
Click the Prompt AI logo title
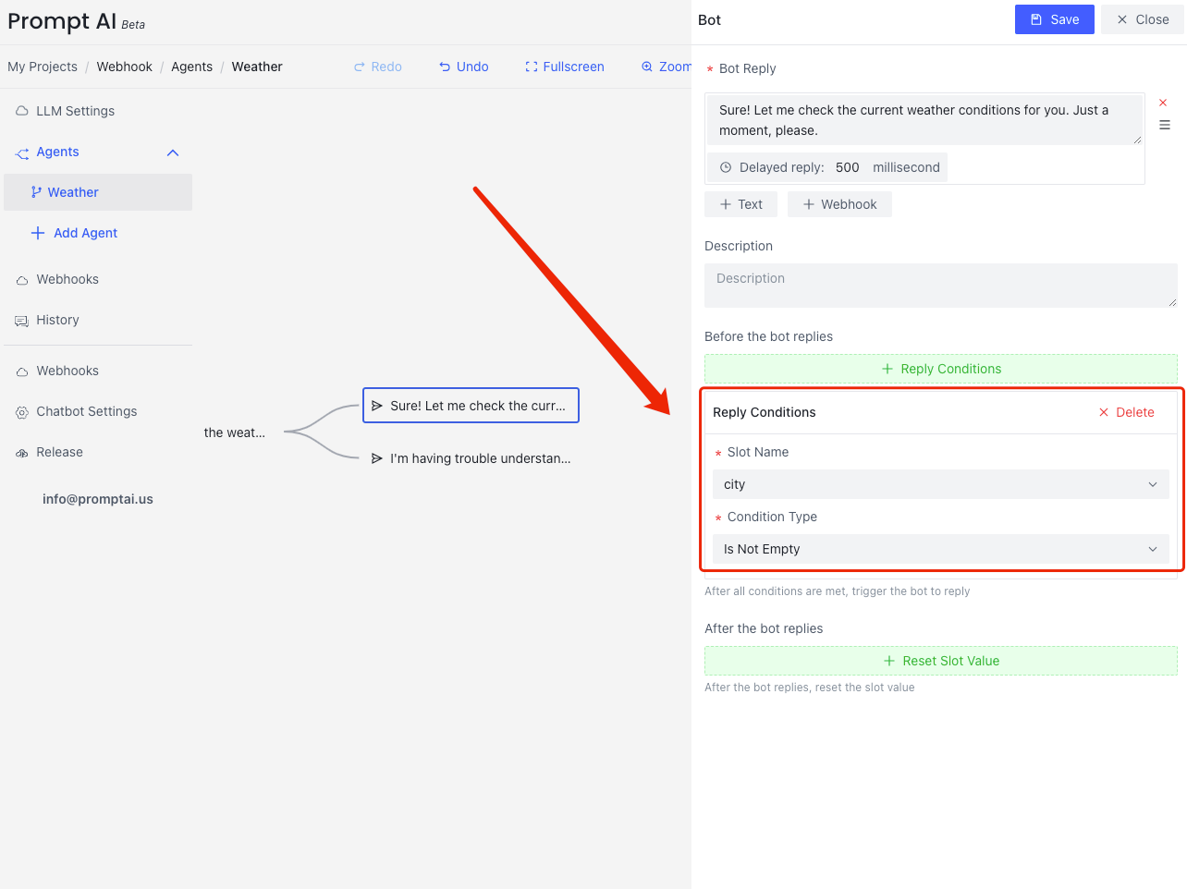coord(62,21)
